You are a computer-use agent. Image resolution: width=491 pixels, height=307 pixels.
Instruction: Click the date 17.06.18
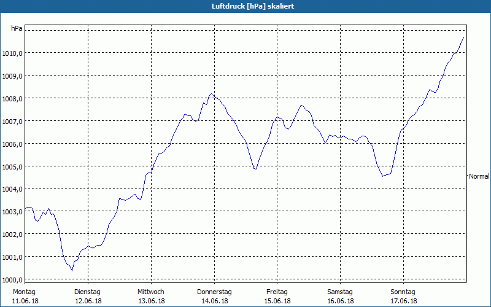pos(404,301)
